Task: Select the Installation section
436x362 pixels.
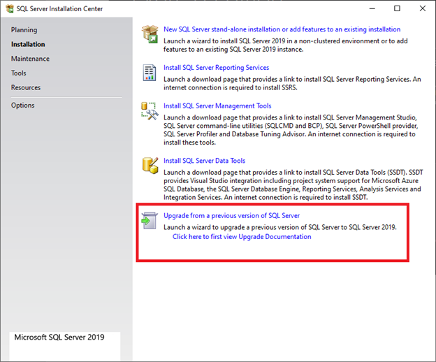Action: click(x=28, y=44)
